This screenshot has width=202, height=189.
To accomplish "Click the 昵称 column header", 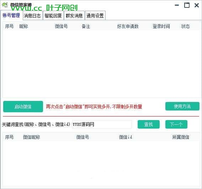I will [23, 26].
